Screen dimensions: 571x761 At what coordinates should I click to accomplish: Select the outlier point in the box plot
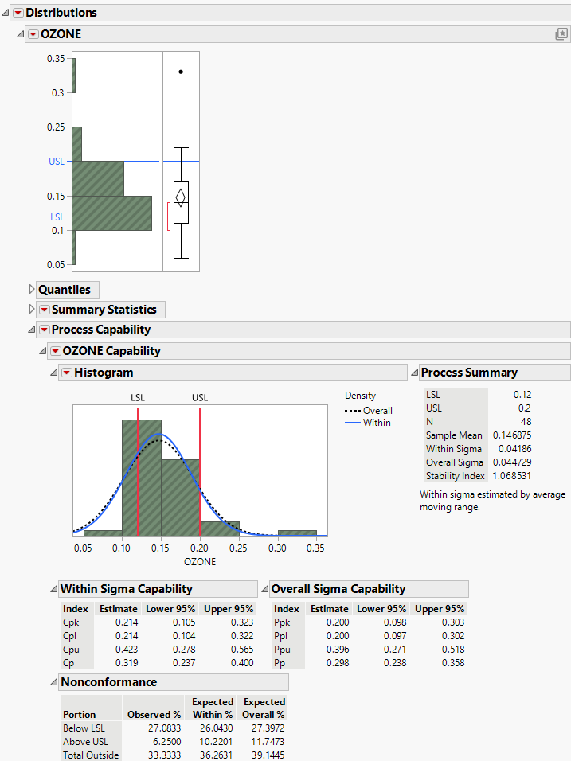(x=181, y=72)
